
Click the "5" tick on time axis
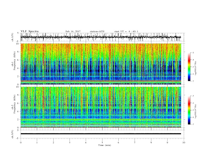(x=102, y=142)
